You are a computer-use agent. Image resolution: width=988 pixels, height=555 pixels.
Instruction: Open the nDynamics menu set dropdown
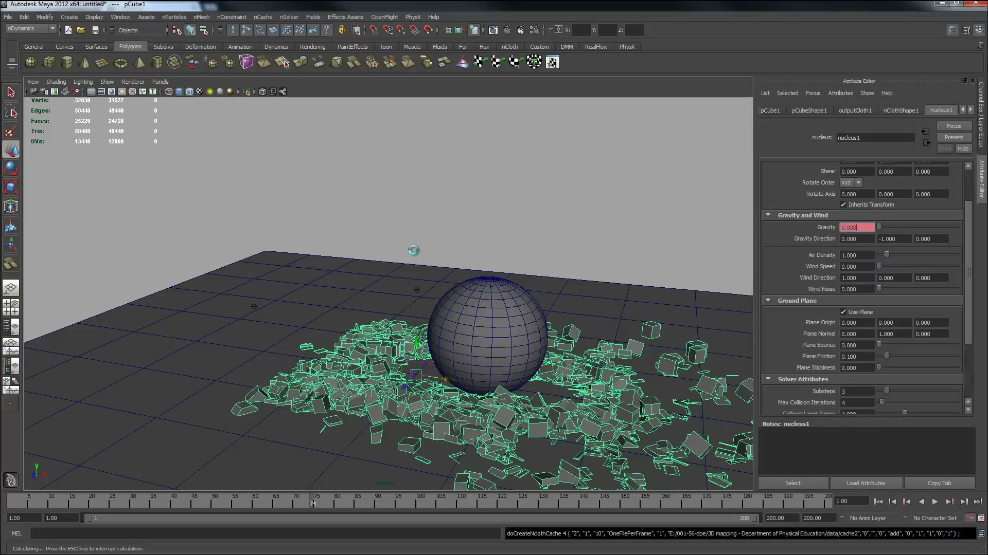pos(31,29)
